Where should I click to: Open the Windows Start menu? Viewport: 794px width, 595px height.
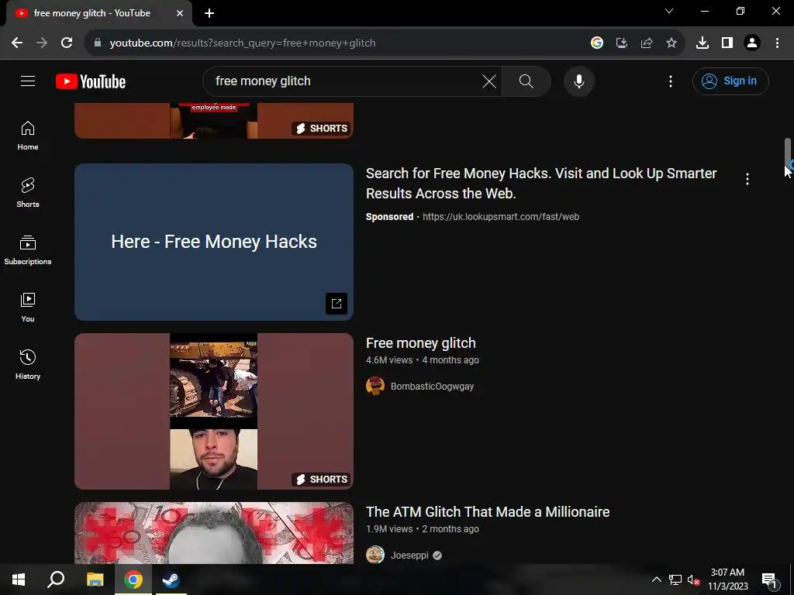coord(19,580)
